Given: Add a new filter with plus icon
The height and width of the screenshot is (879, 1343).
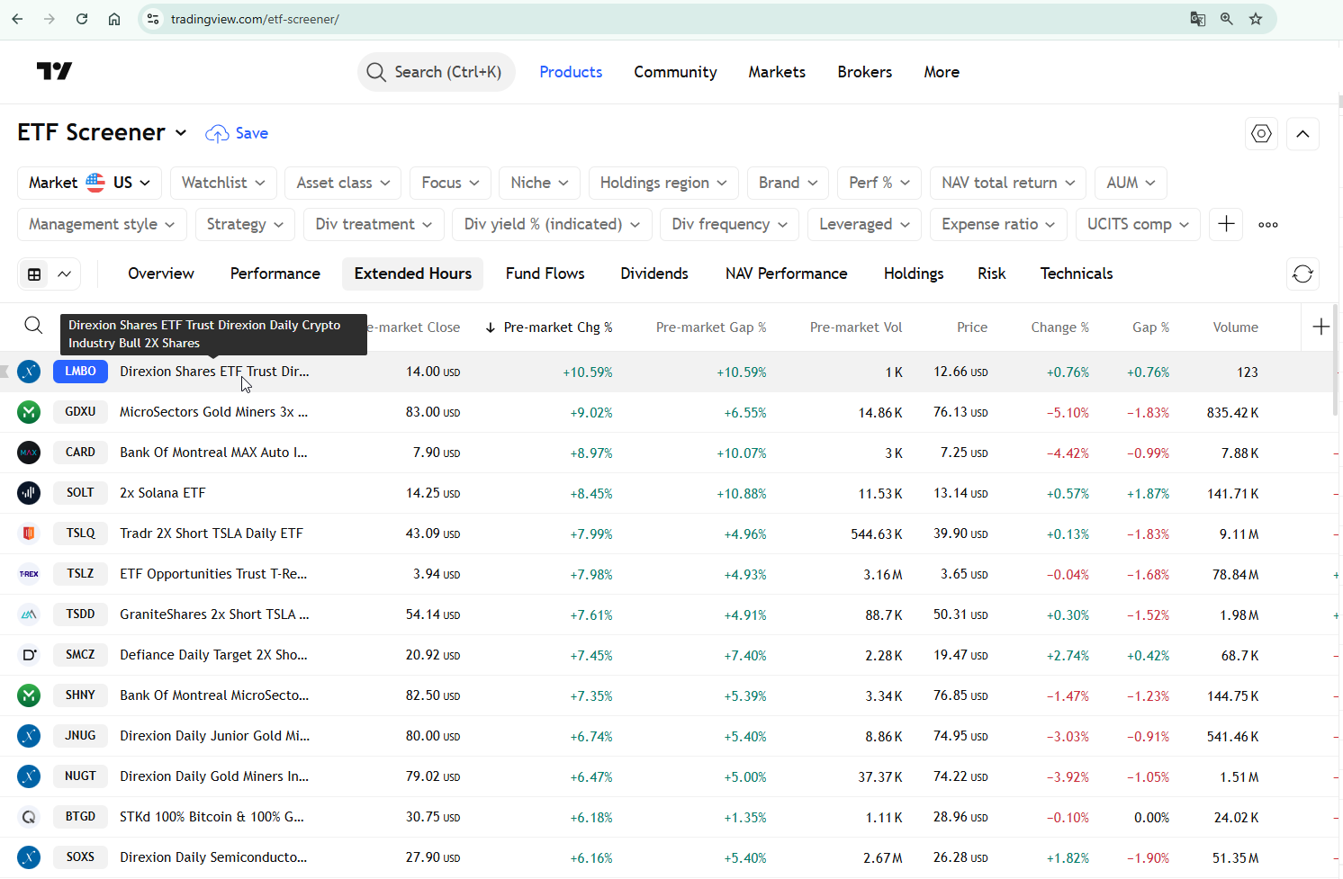Looking at the screenshot, I should click(x=1226, y=224).
